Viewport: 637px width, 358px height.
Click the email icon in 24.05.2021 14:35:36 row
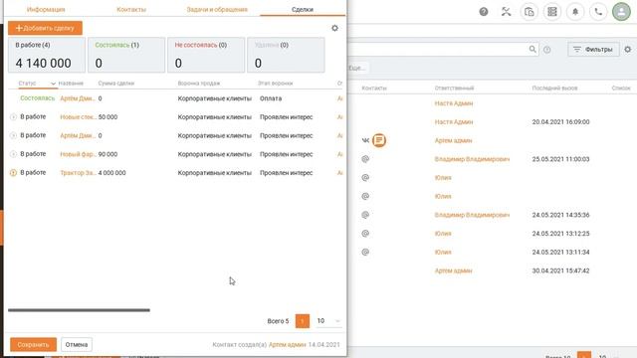[x=365, y=215]
